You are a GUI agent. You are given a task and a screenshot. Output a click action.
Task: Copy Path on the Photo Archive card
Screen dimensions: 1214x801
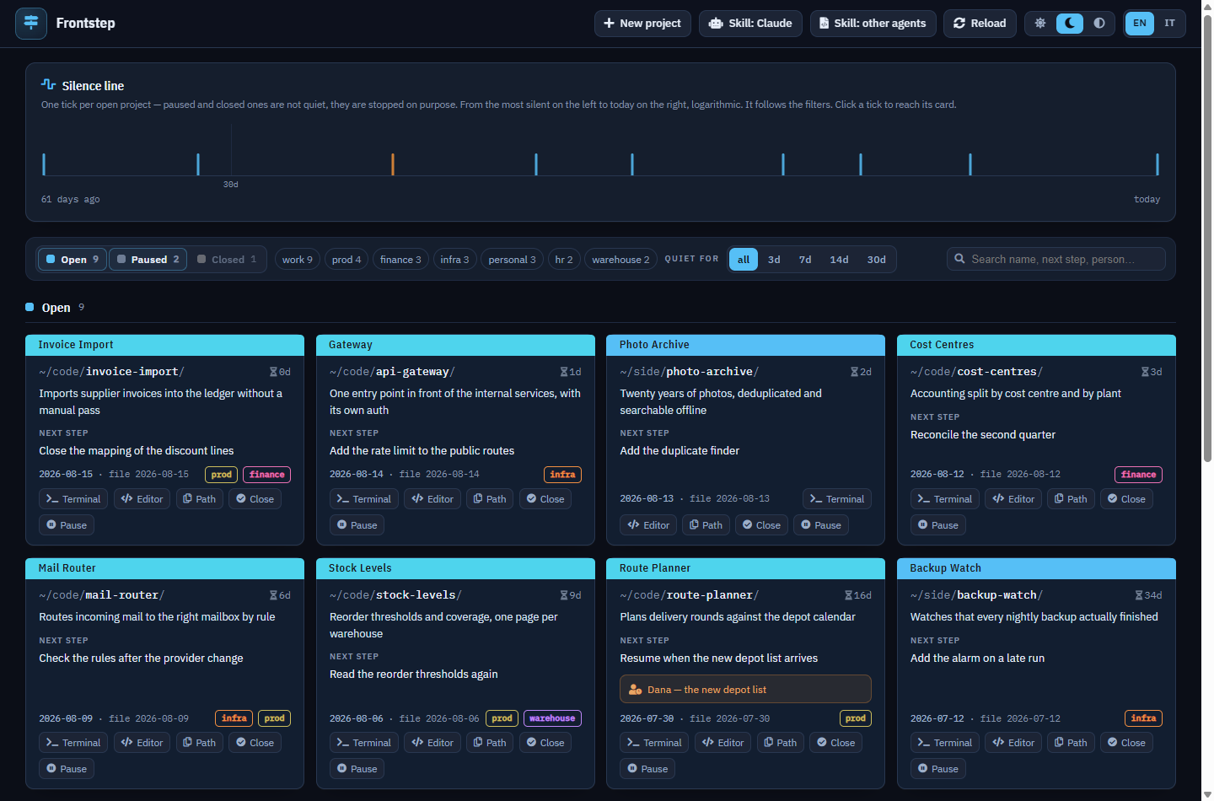pos(706,525)
